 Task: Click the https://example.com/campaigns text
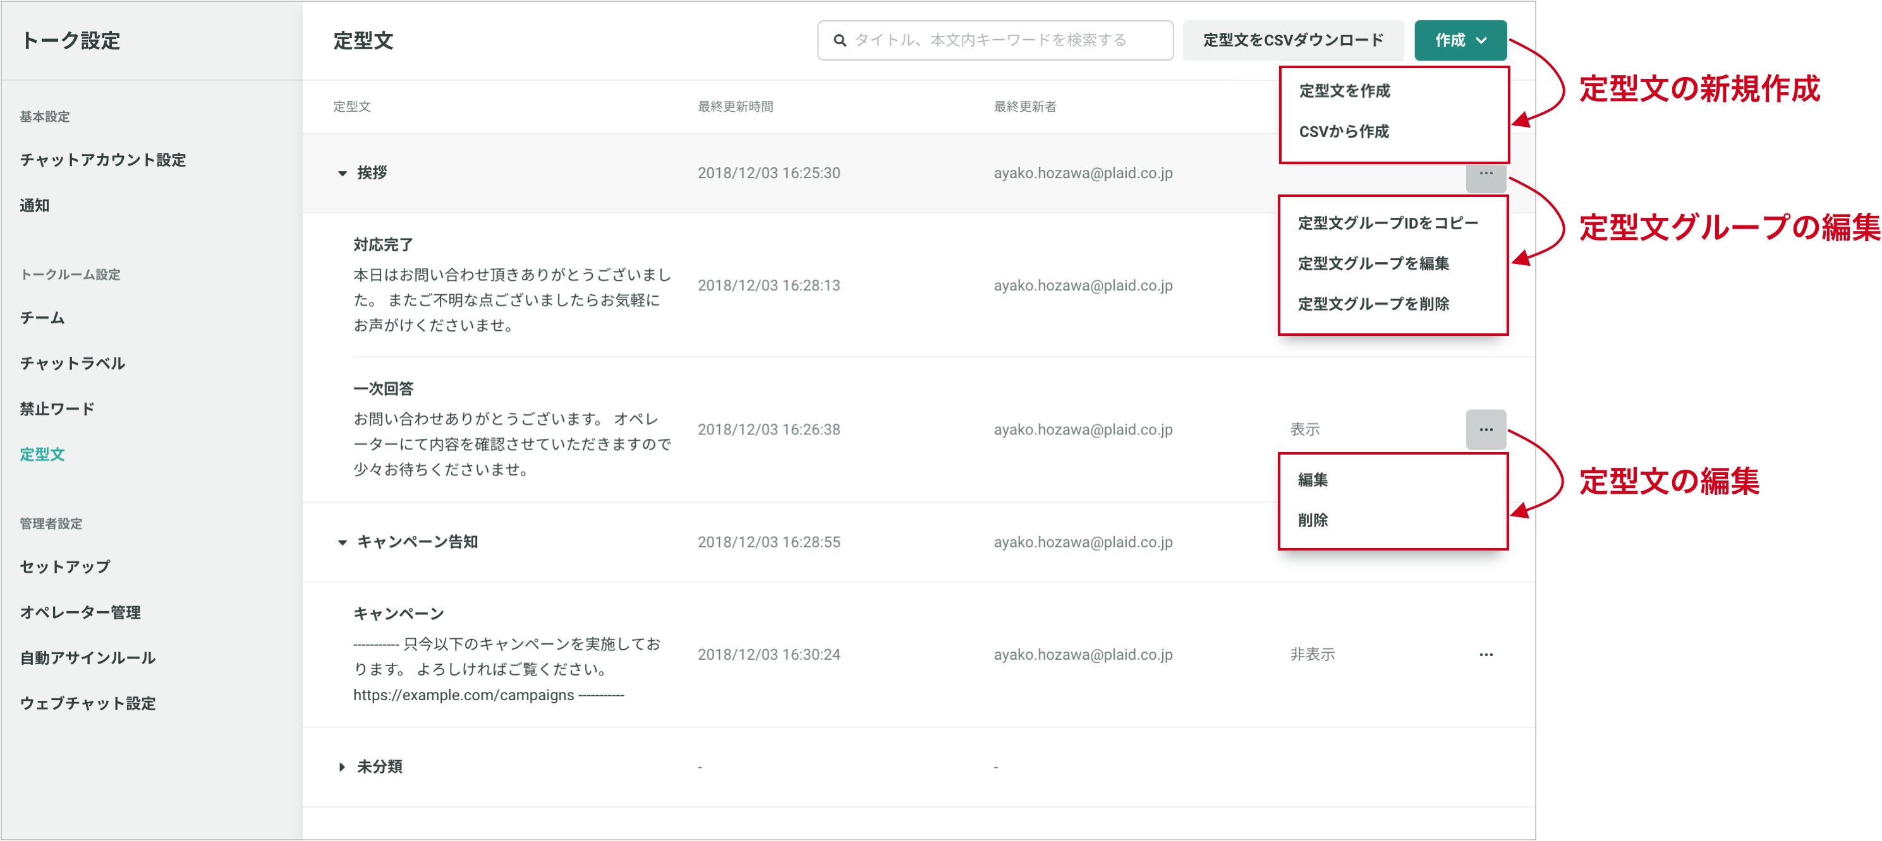463,695
